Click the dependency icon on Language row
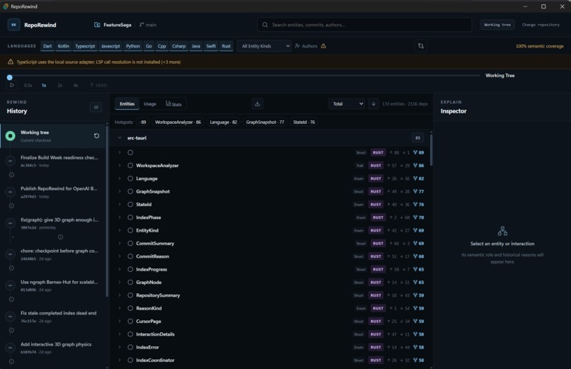 pyautogui.click(x=415, y=178)
